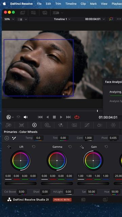Click the 01:00:04:01 timecode display
This screenshot has width=122, height=217.
point(108,117)
